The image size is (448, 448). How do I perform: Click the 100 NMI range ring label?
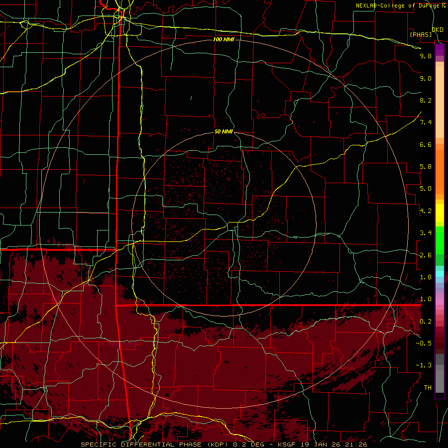224,39
